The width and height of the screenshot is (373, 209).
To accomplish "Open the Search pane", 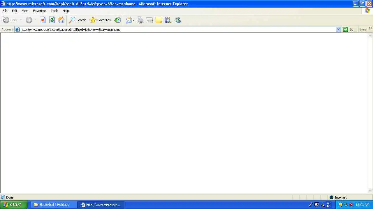I will pos(78,20).
